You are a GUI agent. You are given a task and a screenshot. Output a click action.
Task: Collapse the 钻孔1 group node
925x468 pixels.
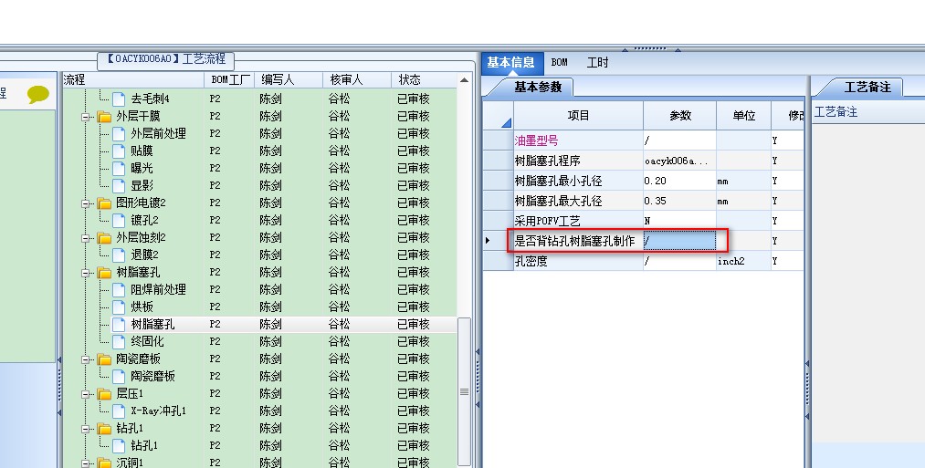(x=86, y=429)
